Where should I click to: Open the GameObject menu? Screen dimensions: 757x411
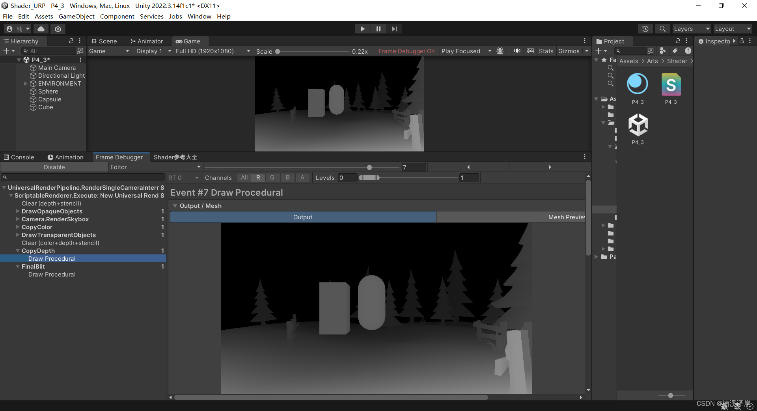click(x=76, y=16)
